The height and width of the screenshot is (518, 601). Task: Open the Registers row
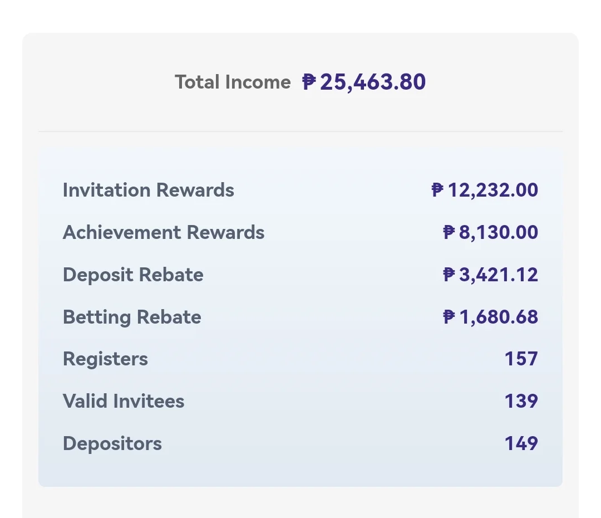tap(300, 359)
